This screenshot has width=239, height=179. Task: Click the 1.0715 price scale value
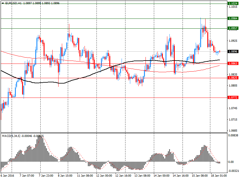pyautogui.click(x=233, y=120)
